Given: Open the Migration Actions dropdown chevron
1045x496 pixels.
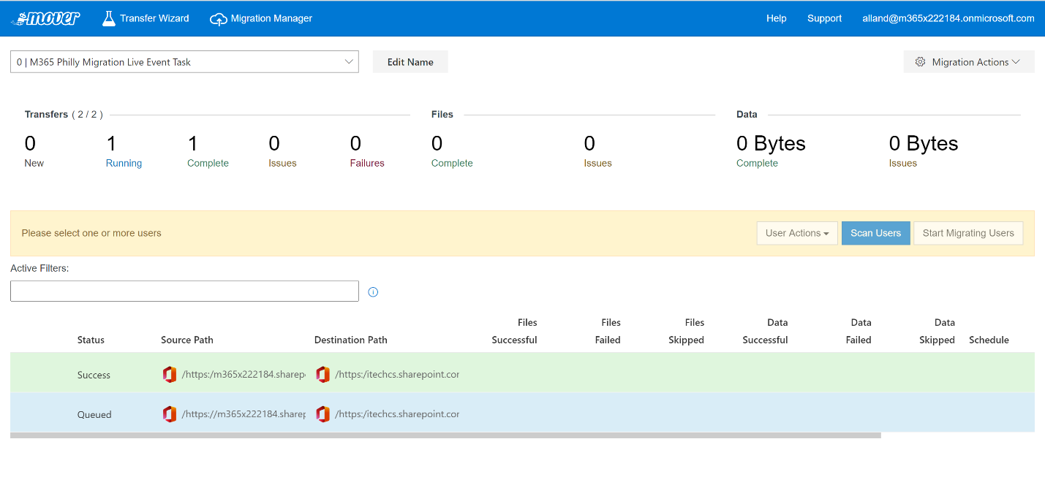Looking at the screenshot, I should [1016, 62].
